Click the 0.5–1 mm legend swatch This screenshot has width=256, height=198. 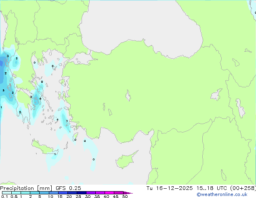tap(16, 193)
